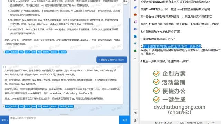221x124 pixels.
Task: Open sidebar settings gear icon
Action: coord(135,121)
